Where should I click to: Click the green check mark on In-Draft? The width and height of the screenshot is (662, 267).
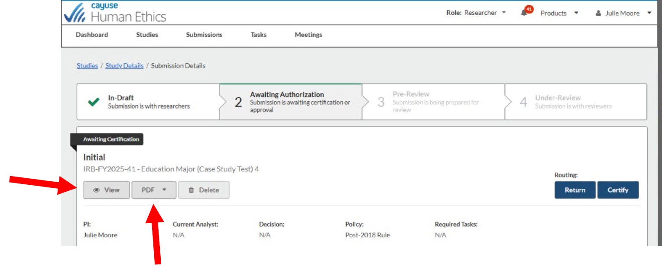point(94,102)
